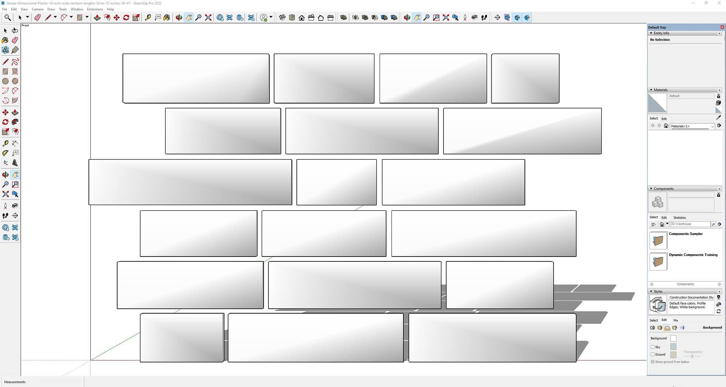Switch to the Statistics tab in Components
This screenshot has width=726, height=387.
coord(679,218)
